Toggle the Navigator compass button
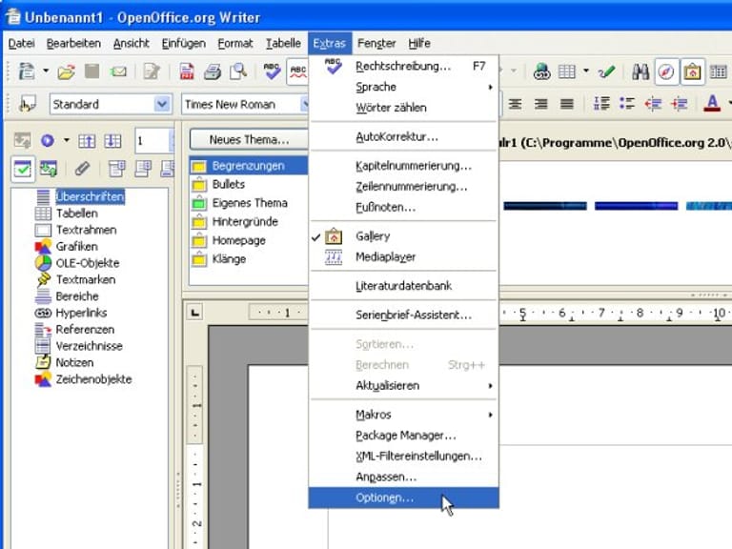 (666, 71)
